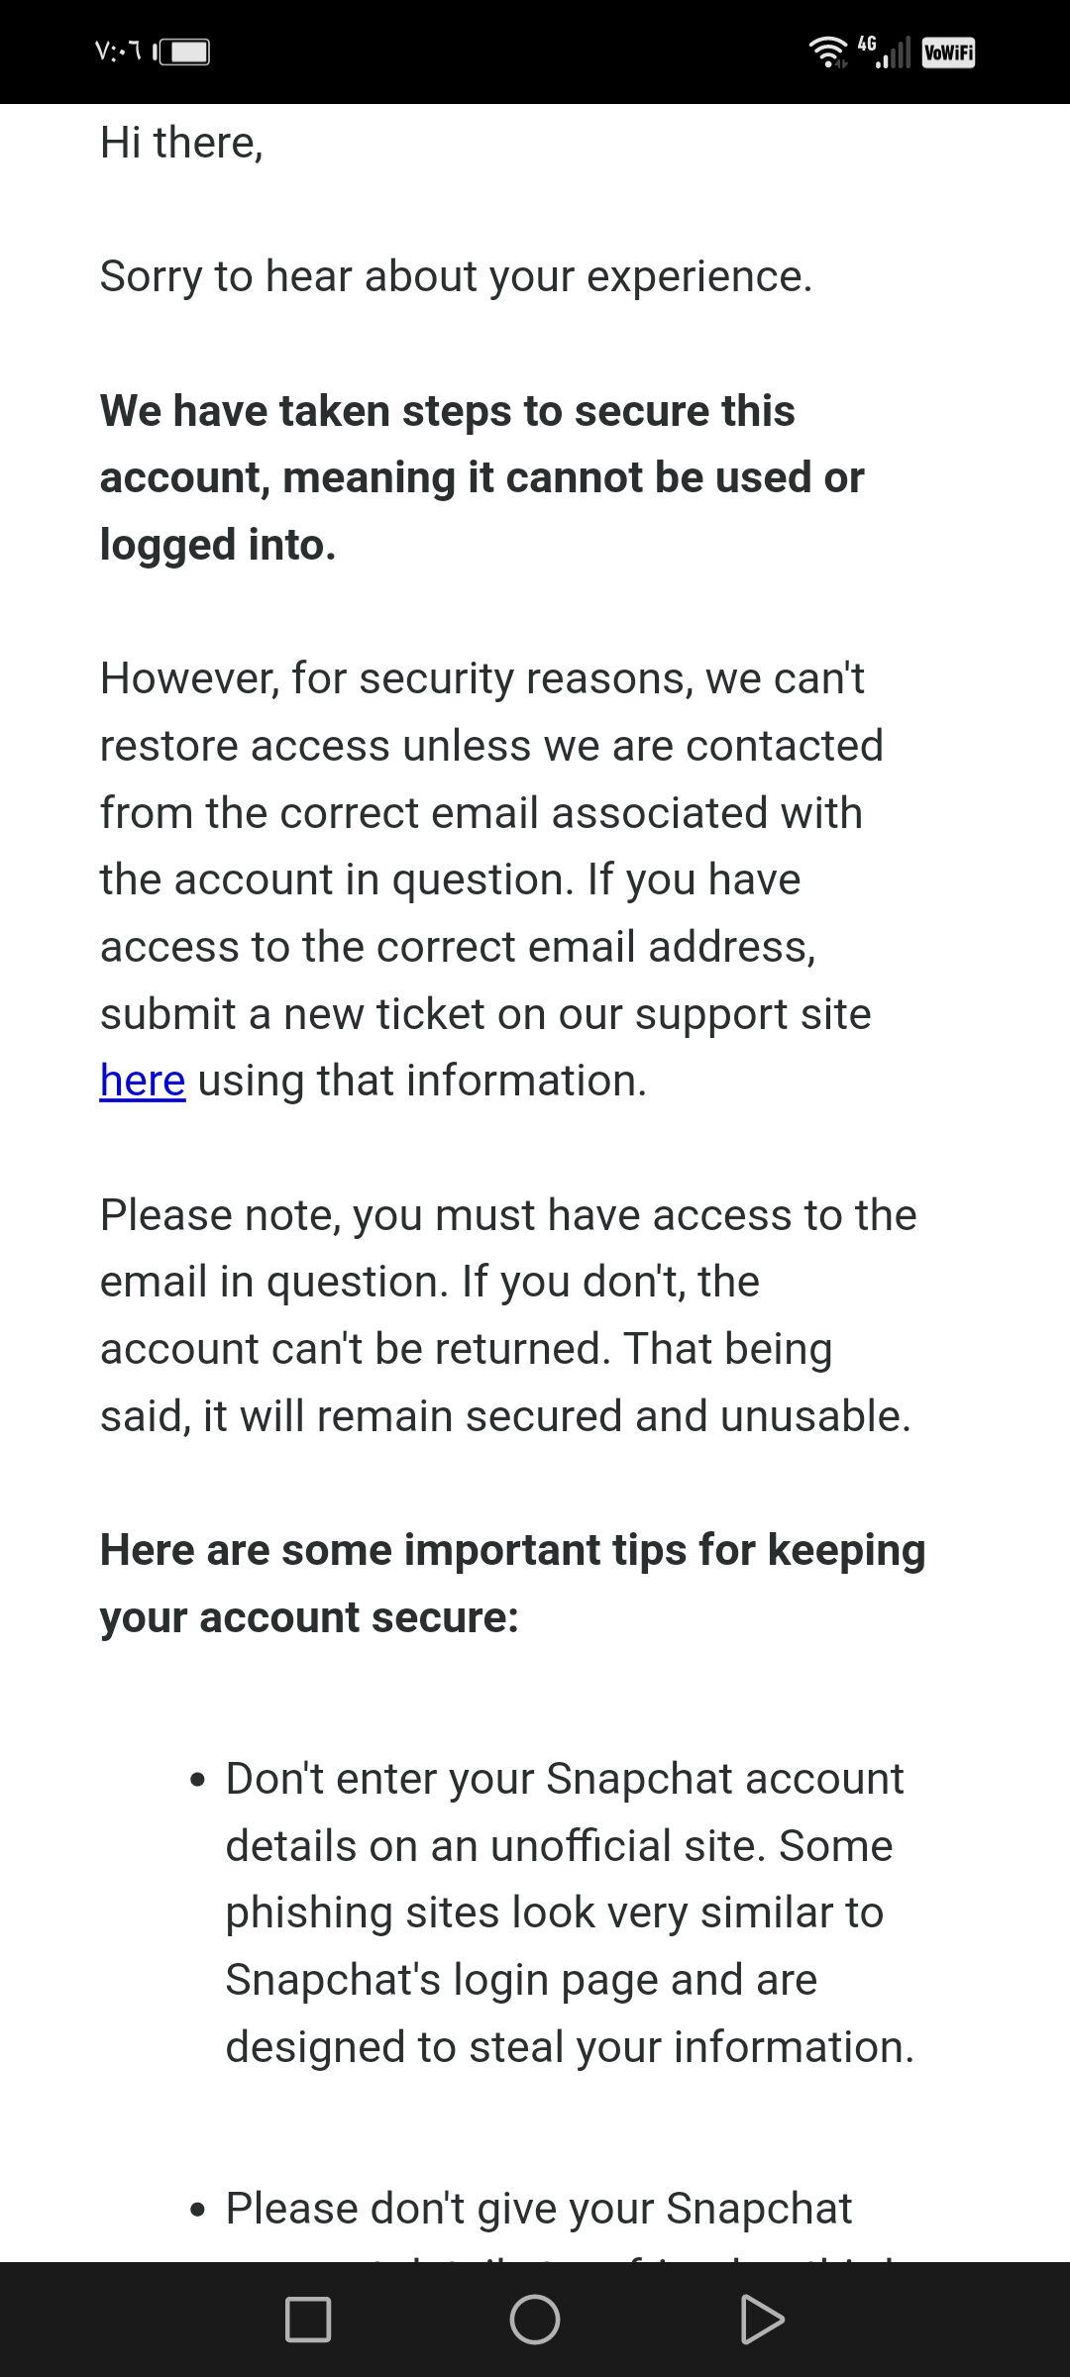The height and width of the screenshot is (2377, 1070).
Task: Select the "Hi there," greeting line
Action: coord(182,143)
